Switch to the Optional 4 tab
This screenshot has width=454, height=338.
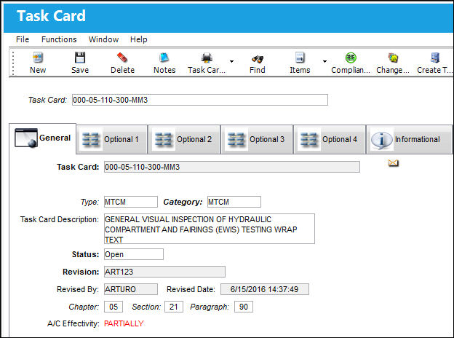pyautogui.click(x=330, y=139)
